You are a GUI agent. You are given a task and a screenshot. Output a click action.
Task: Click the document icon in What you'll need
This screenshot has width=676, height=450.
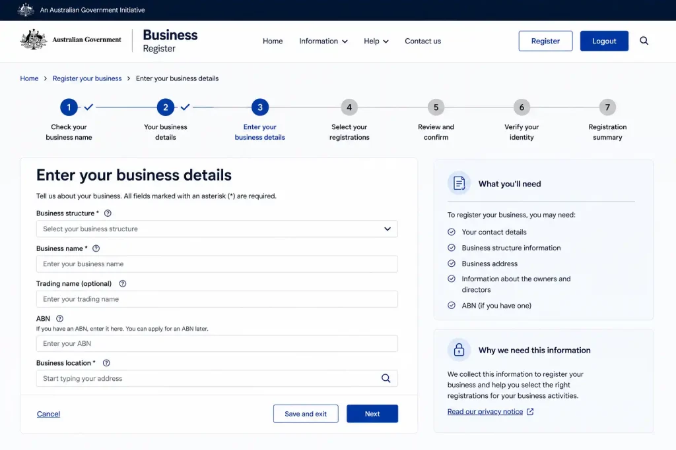(x=459, y=183)
